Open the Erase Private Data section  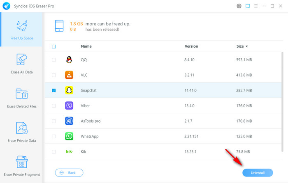[x=22, y=132]
